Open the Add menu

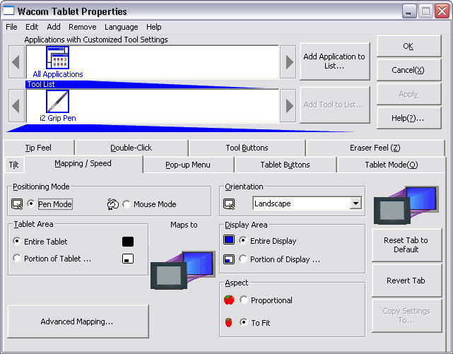pos(54,27)
